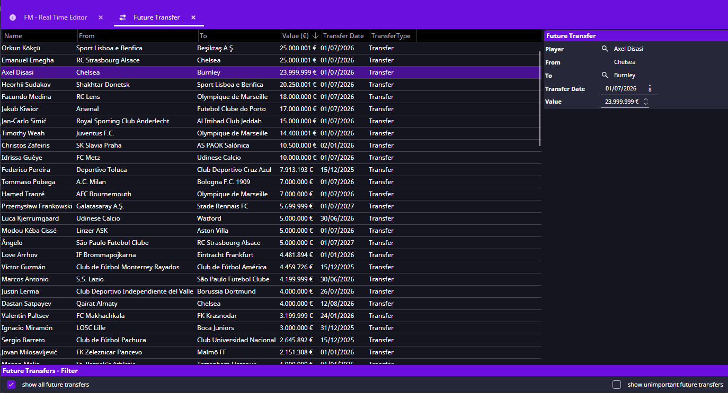This screenshot has height=393, width=728.
Task: Click the transfer arrows icon on tab
Action: pos(122,17)
